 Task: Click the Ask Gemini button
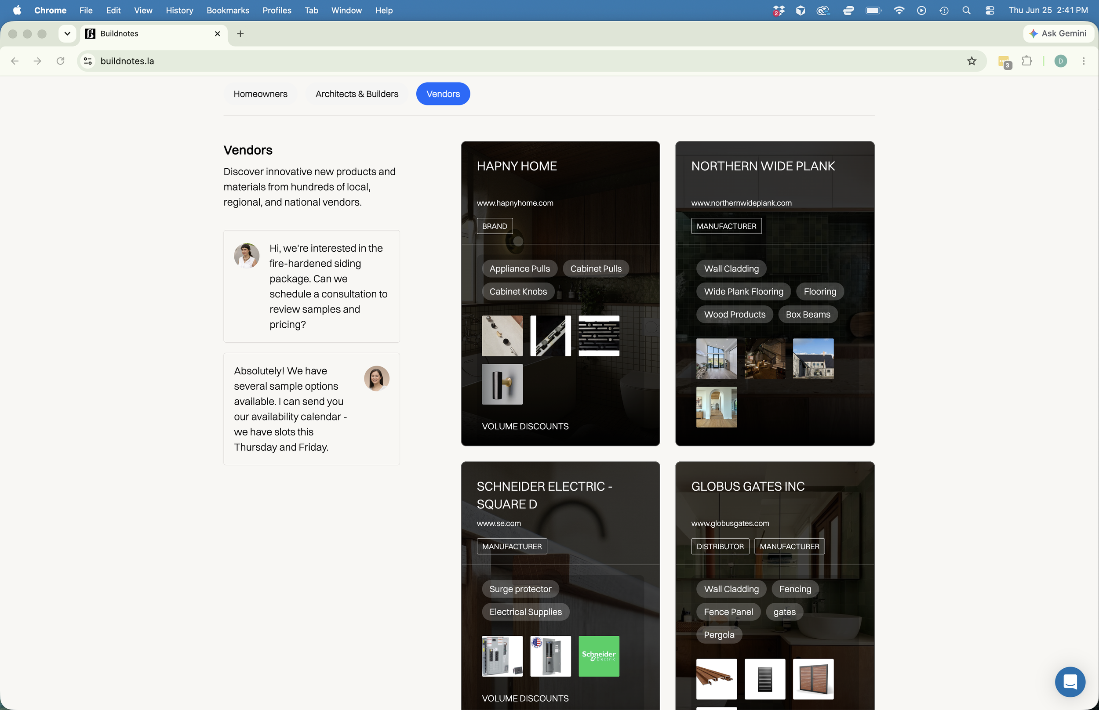pyautogui.click(x=1058, y=33)
